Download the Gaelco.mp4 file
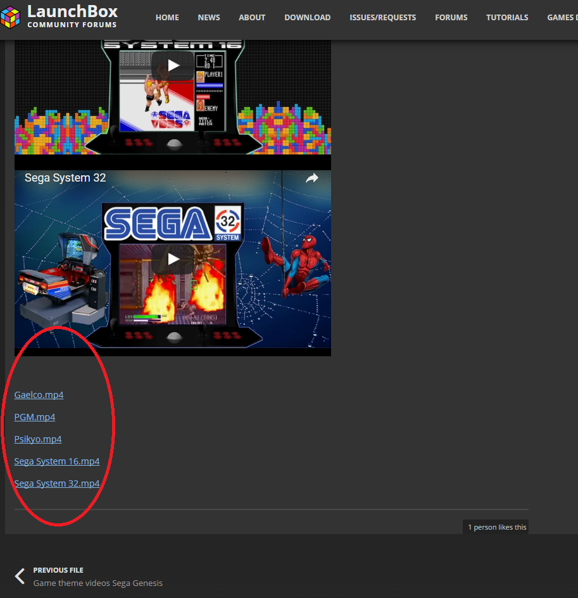 39,395
